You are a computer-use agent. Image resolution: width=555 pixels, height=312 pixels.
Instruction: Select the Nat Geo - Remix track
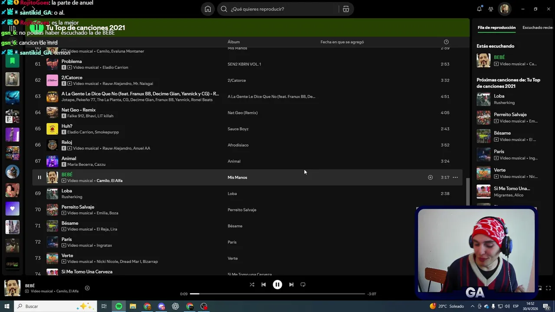[x=78, y=110]
